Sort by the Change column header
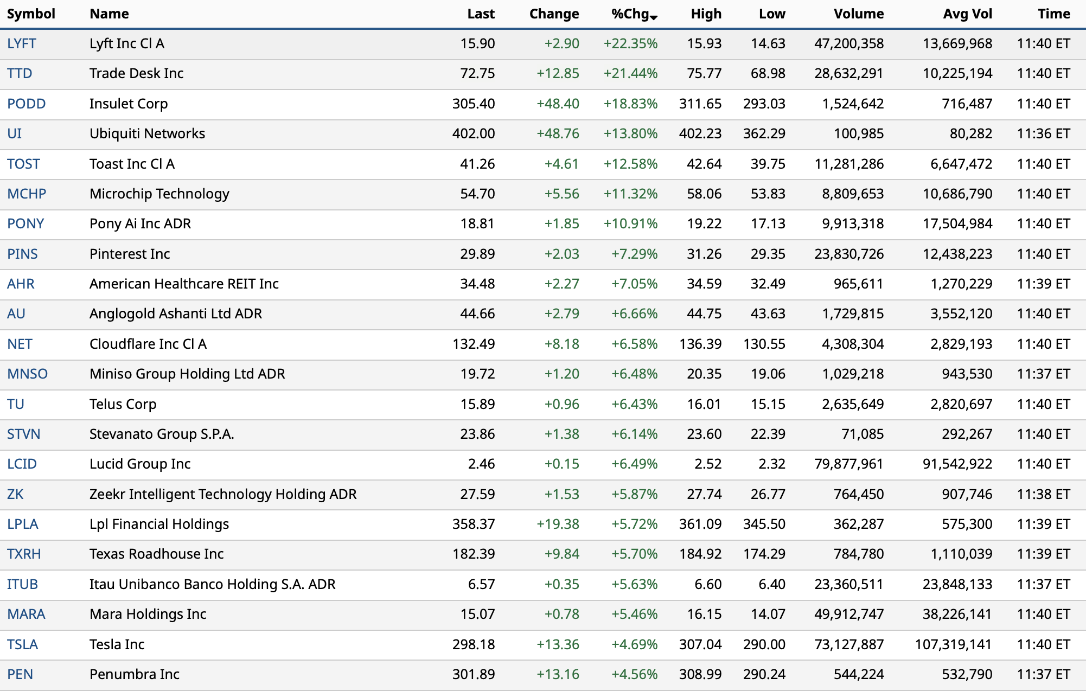The height and width of the screenshot is (691, 1086). tap(554, 14)
